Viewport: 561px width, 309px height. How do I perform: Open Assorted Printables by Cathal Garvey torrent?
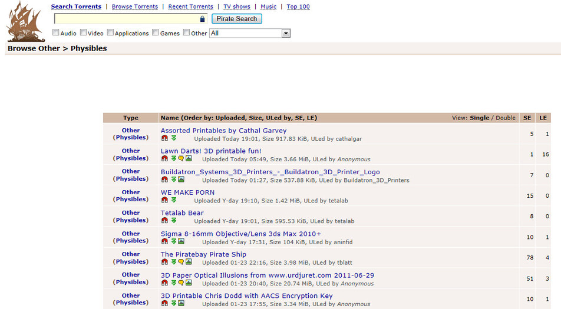pos(223,131)
